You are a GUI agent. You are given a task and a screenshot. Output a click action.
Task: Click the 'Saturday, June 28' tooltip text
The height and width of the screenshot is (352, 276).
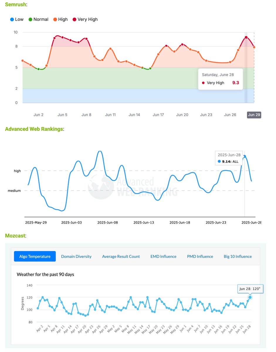pyautogui.click(x=218, y=75)
